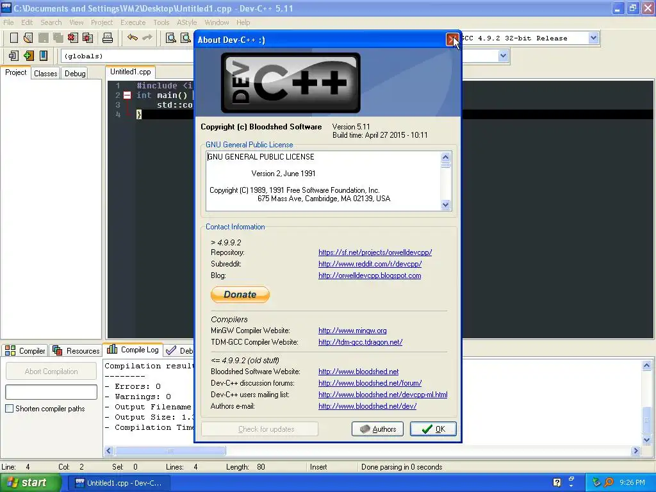Open the AStyle menu
Viewport: 656px width, 492px height.
(186, 22)
